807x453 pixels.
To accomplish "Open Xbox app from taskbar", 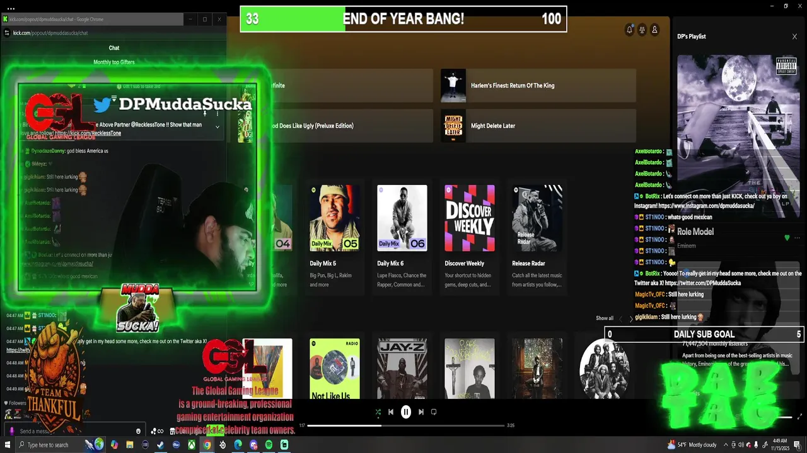I will click(x=191, y=445).
